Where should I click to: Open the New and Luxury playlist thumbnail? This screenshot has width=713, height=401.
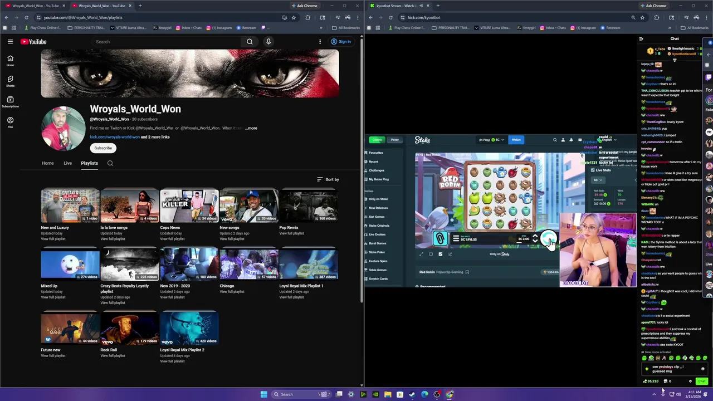pyautogui.click(x=70, y=206)
